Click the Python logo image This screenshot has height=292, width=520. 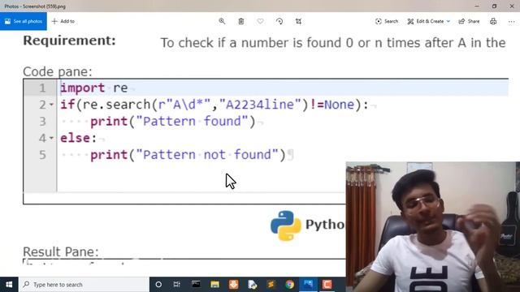coord(285,225)
